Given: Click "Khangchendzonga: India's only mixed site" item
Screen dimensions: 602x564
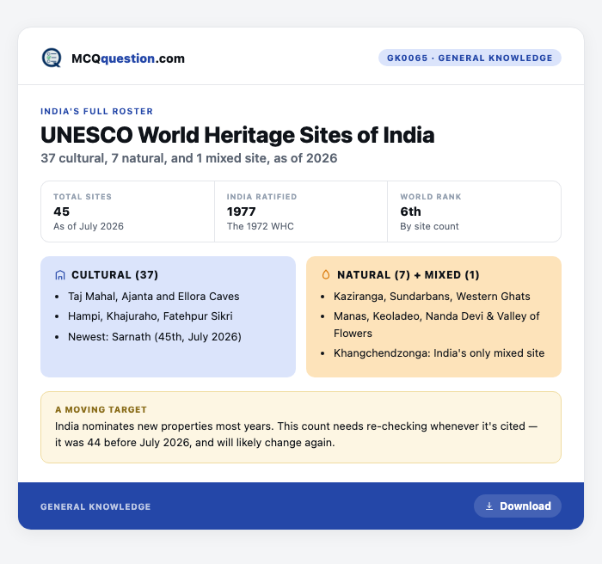Looking at the screenshot, I should tap(439, 353).
